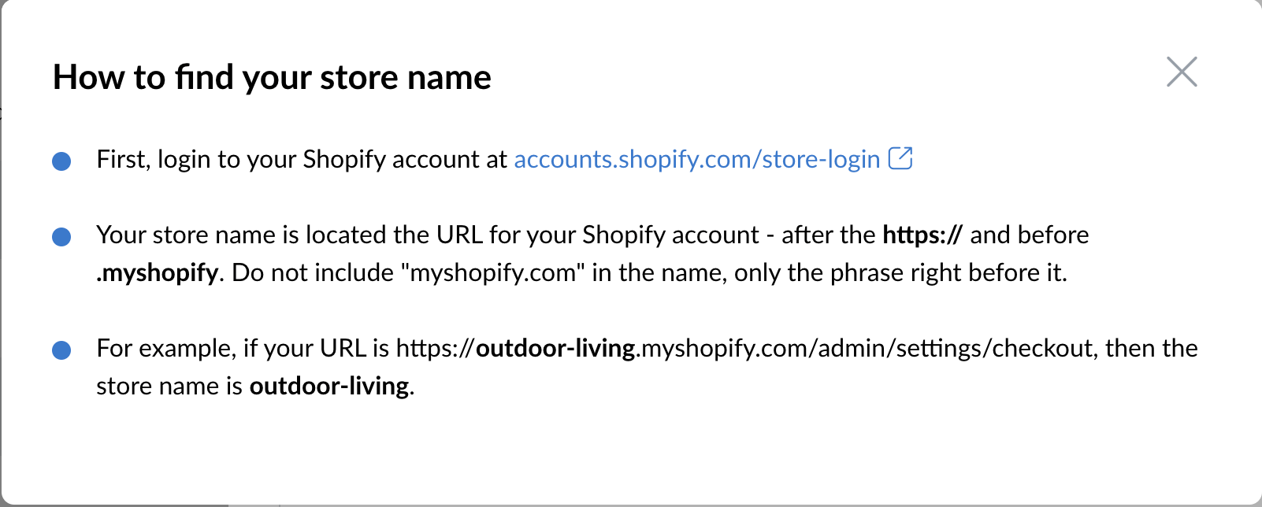
Task: Close the store name help dialog
Action: tap(1182, 72)
